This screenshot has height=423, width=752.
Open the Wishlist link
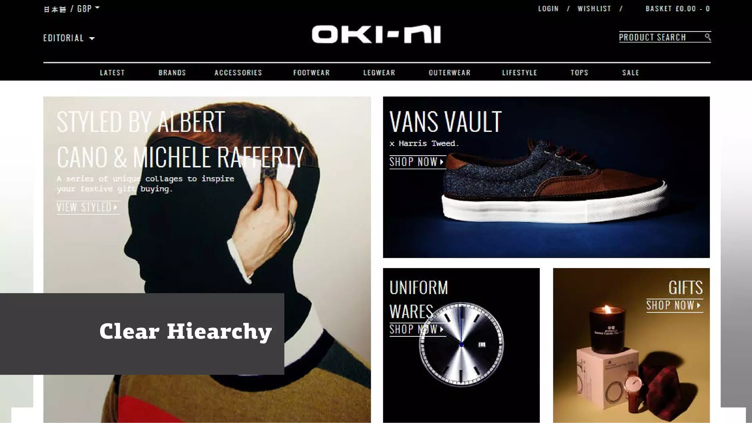tap(594, 8)
